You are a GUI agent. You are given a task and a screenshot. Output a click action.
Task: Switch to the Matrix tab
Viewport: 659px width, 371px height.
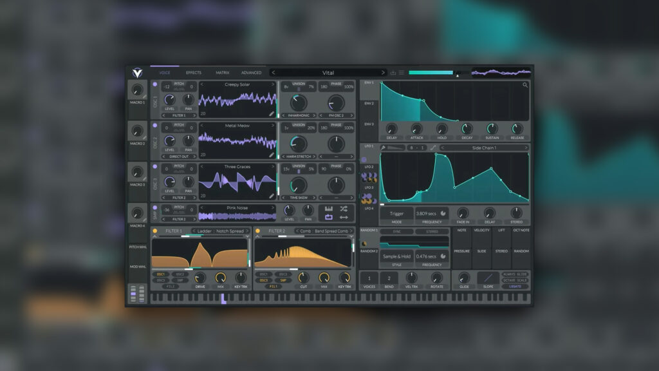pos(222,73)
